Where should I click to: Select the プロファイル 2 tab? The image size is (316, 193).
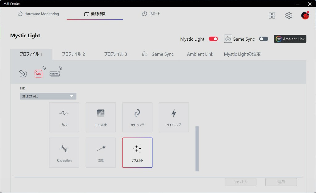click(x=73, y=54)
